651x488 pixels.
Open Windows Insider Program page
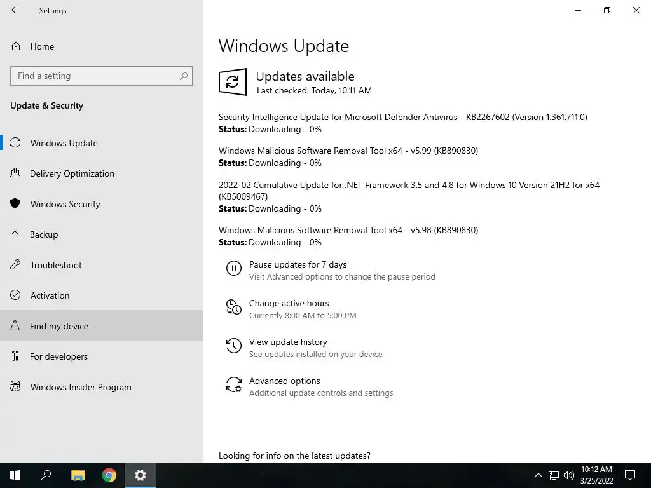(101, 387)
